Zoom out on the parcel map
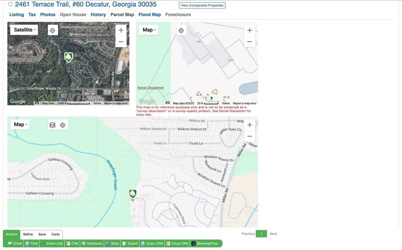Screen dimensions: 402x250 [250, 41]
